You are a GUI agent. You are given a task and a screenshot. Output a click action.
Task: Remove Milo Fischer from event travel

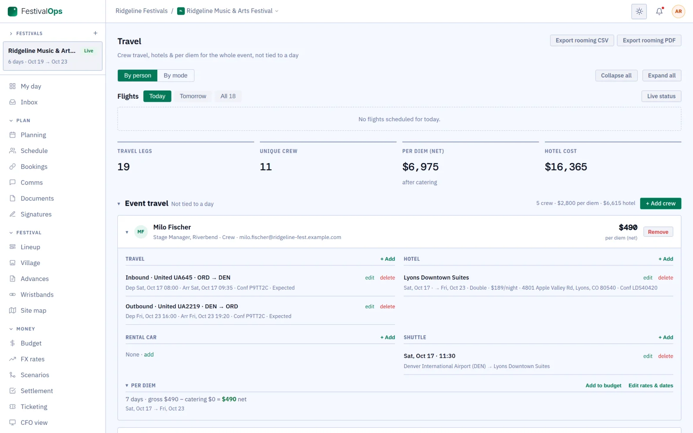[658, 232]
